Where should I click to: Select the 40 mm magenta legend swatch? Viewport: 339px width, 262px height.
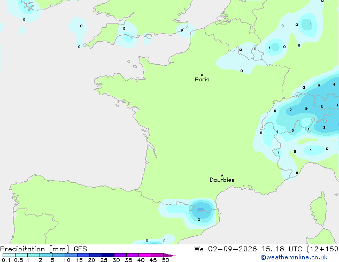[x=145, y=255]
